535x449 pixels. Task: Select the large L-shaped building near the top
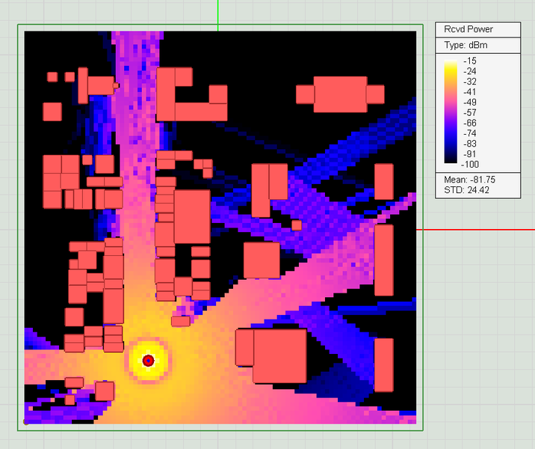pos(175,94)
